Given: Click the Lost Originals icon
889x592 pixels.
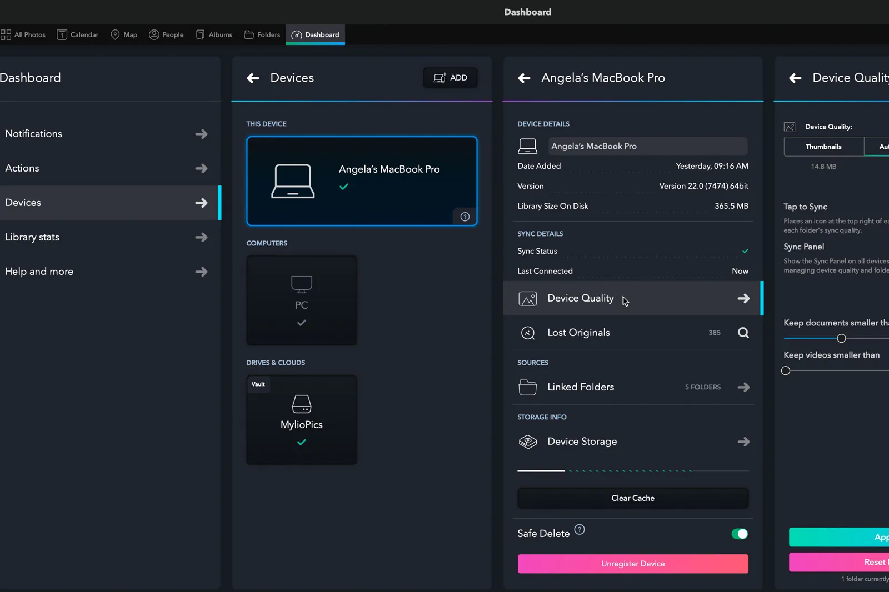Looking at the screenshot, I should [527, 333].
